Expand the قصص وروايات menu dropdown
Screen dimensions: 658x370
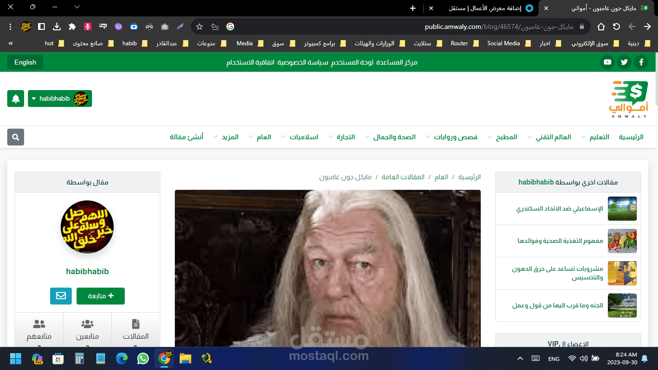427,137
